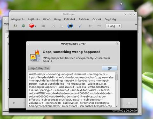The image size is (153, 119).
Task: Expand the favorites heart dropdown arrow
Action: [x=35, y=26]
